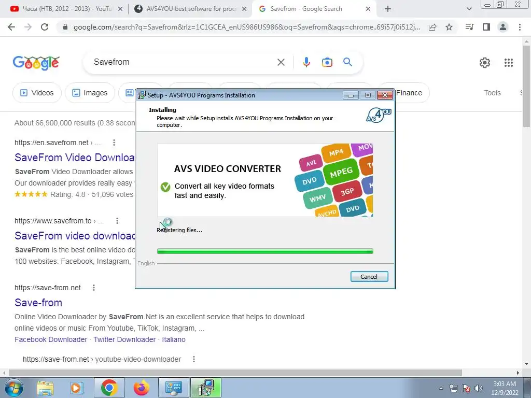Image resolution: width=531 pixels, height=398 pixels.
Task: Open the Chrome profile avatar
Action: 503,27
